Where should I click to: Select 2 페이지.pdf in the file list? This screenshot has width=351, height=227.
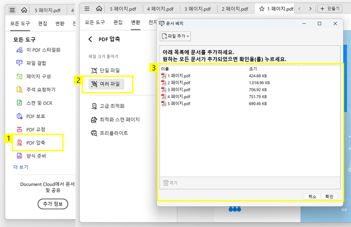(x=175, y=82)
